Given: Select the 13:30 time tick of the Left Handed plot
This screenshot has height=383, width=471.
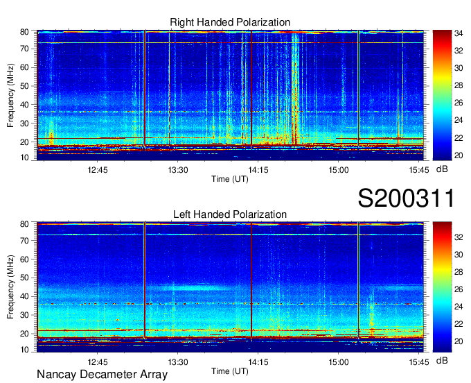Looking at the screenshot, I should [x=178, y=362].
